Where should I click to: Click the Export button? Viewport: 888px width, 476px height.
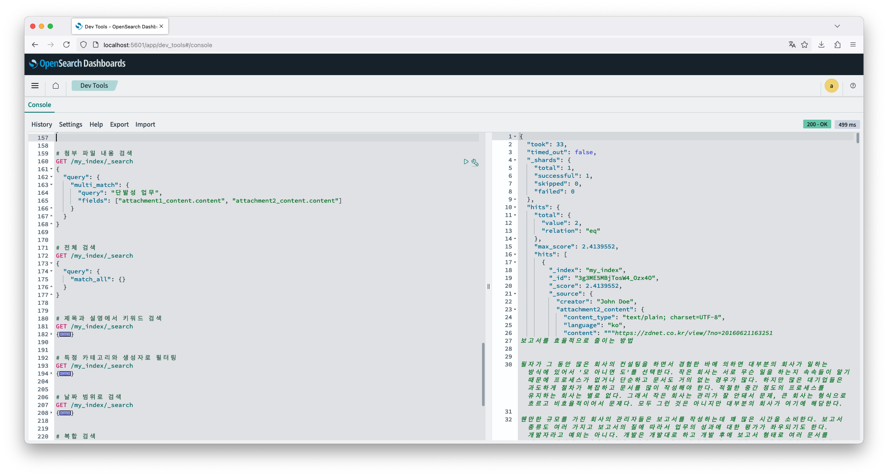119,124
